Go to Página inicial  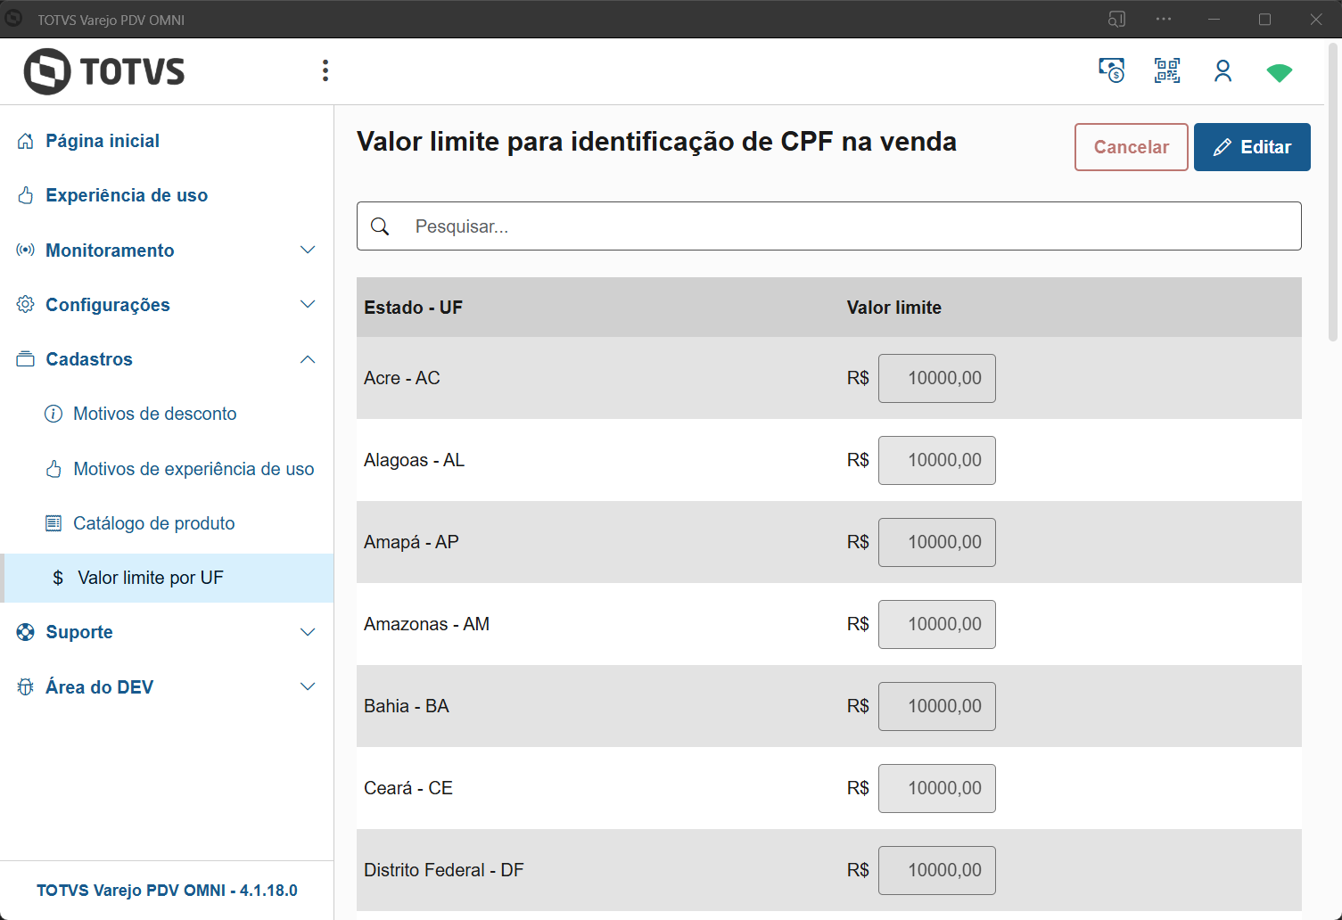pyautogui.click(x=103, y=141)
